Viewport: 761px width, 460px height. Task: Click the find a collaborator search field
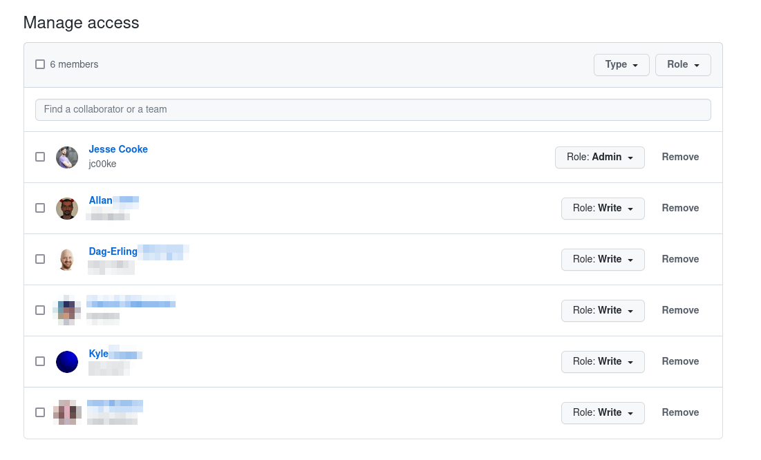pos(373,109)
